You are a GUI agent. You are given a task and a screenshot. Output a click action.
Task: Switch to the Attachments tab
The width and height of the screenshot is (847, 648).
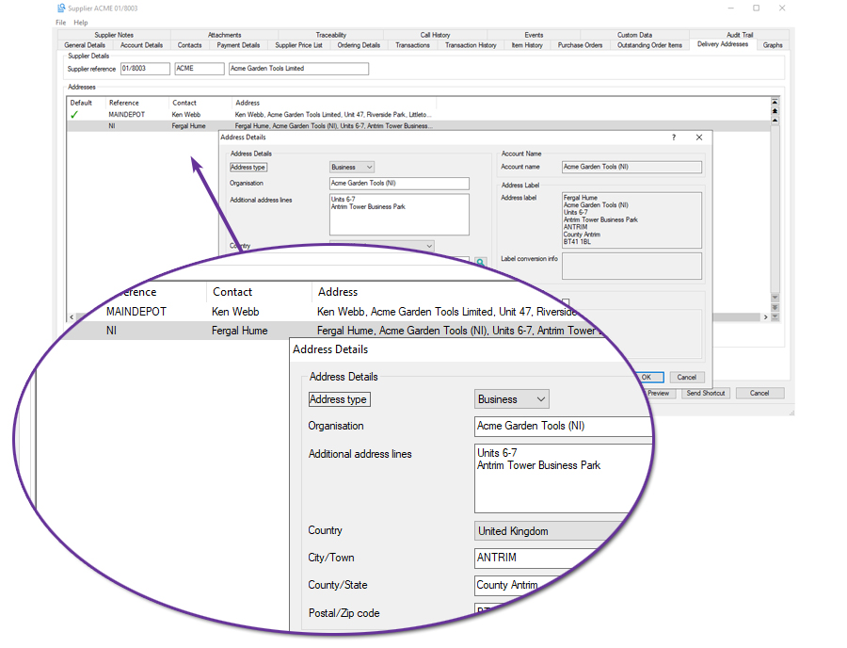224,35
